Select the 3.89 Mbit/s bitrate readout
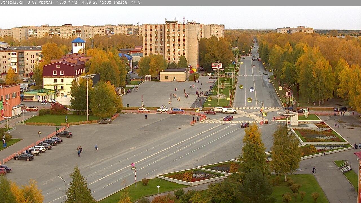The width and height of the screenshot is (361, 203). click(40, 2)
